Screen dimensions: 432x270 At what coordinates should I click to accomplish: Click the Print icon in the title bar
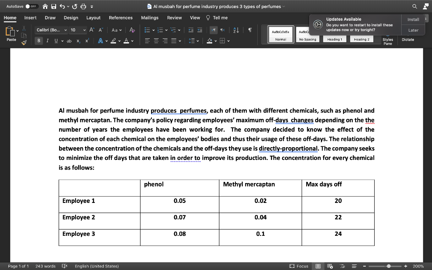(x=83, y=6)
